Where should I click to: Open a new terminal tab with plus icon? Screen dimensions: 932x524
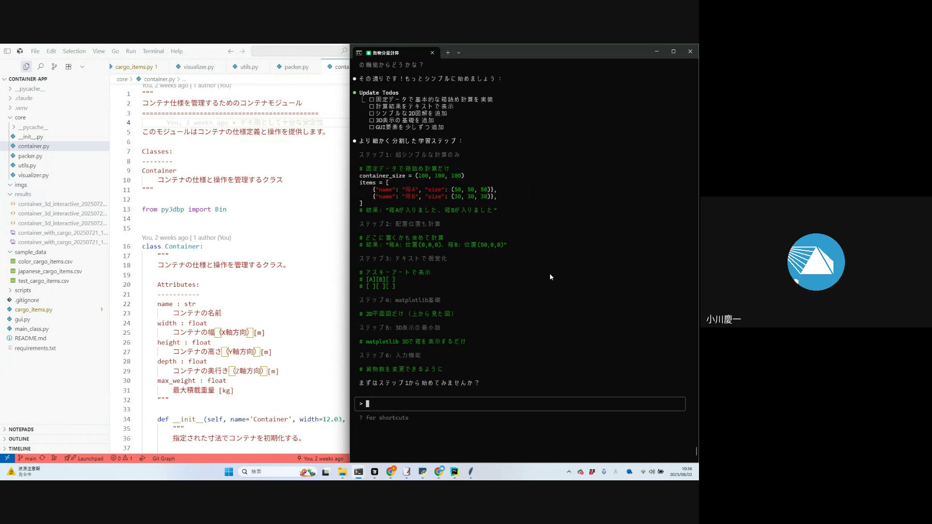pyautogui.click(x=448, y=52)
